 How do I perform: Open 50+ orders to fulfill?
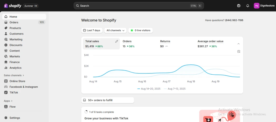pos(108,100)
